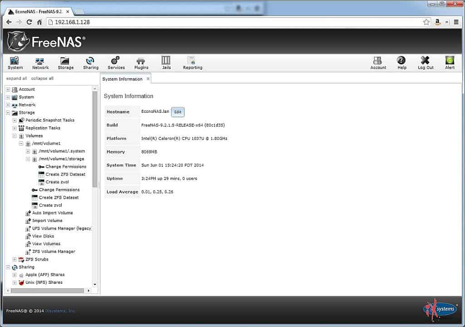Click the tree scrollbar down arrow

[95, 284]
